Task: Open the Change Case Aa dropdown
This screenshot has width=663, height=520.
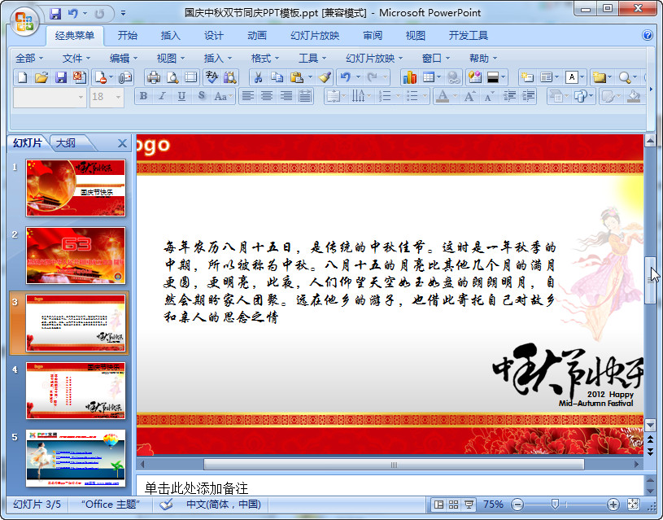Action: pyautogui.click(x=223, y=97)
